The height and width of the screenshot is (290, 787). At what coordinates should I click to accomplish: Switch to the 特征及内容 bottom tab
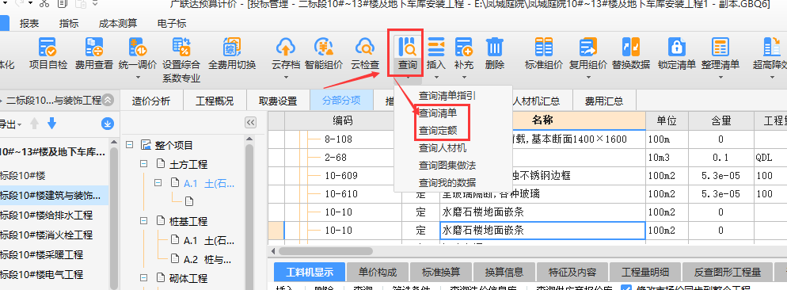(x=572, y=273)
